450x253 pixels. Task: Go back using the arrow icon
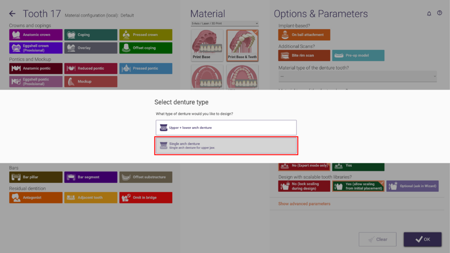click(x=12, y=14)
